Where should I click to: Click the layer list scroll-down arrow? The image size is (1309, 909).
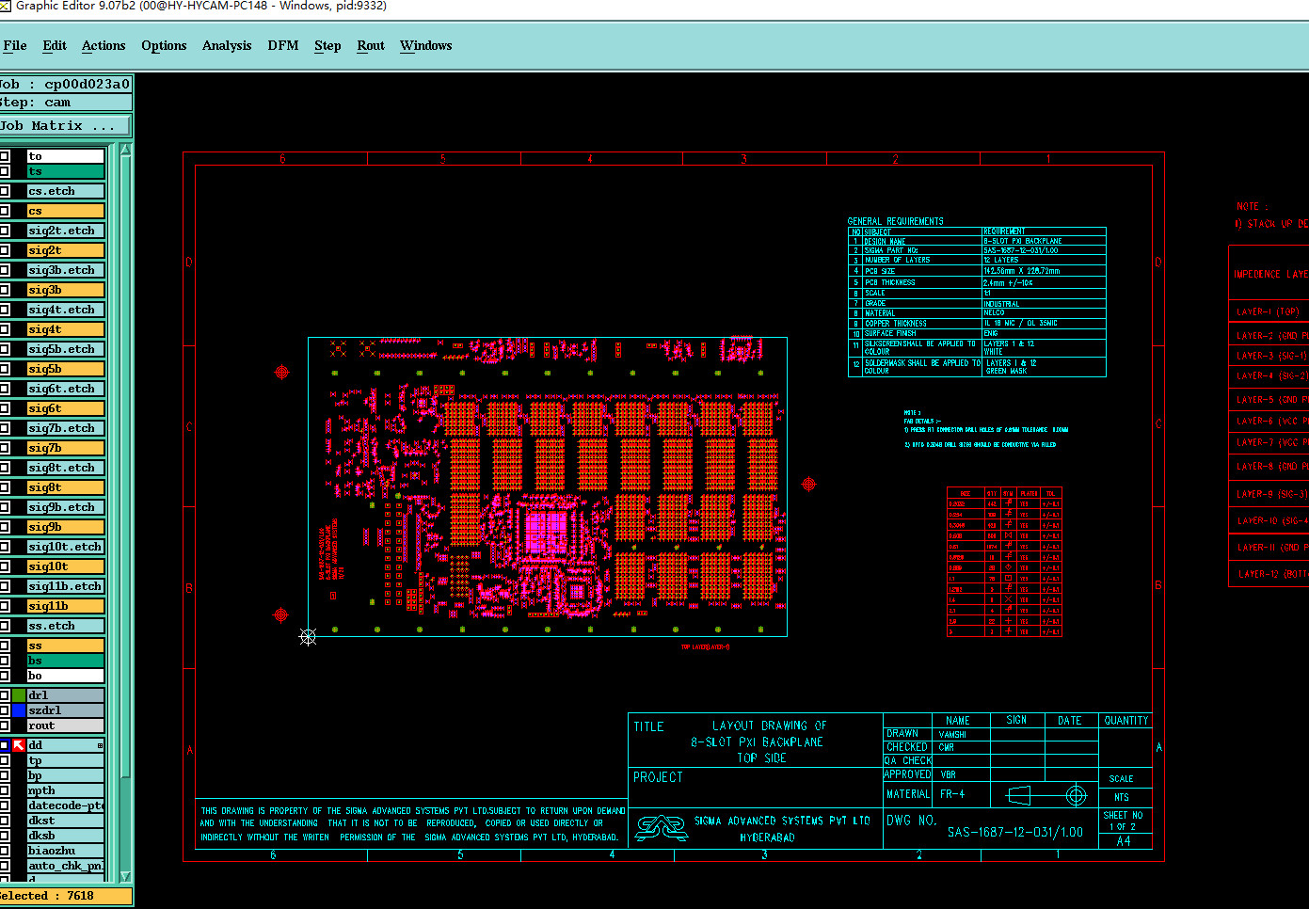pyautogui.click(x=126, y=876)
